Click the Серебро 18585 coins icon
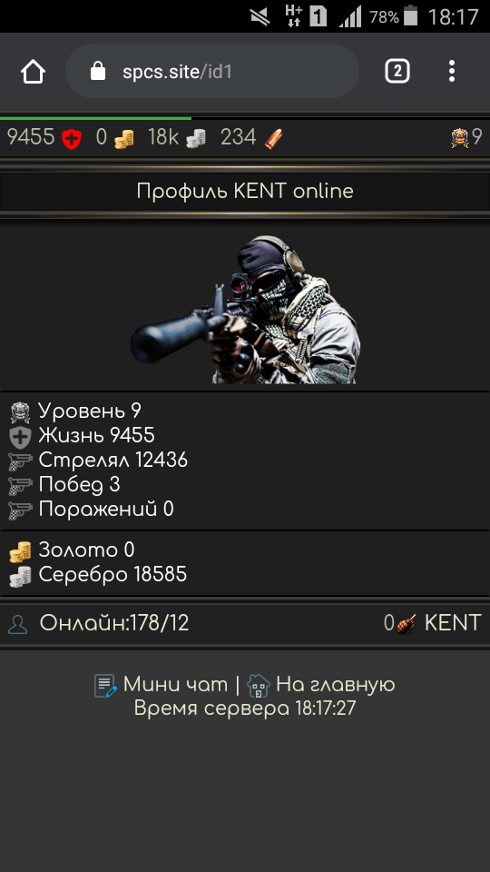The width and height of the screenshot is (490, 872). [x=20, y=576]
